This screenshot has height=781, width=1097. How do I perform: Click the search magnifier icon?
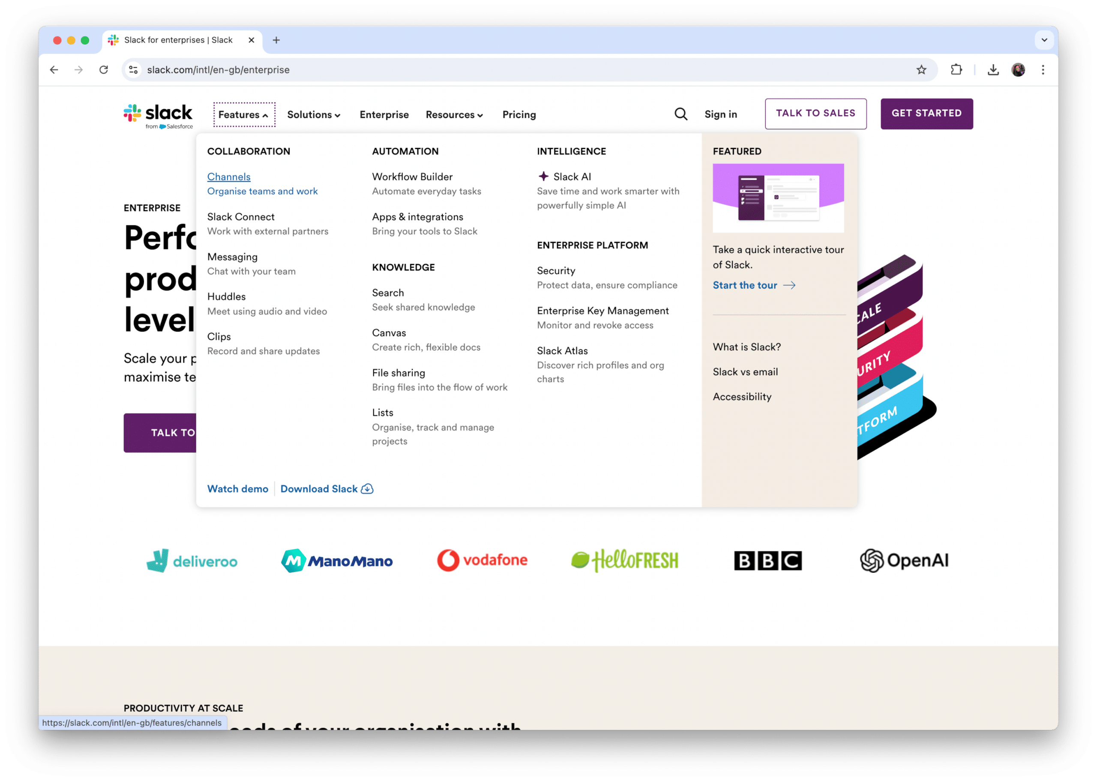[680, 113]
